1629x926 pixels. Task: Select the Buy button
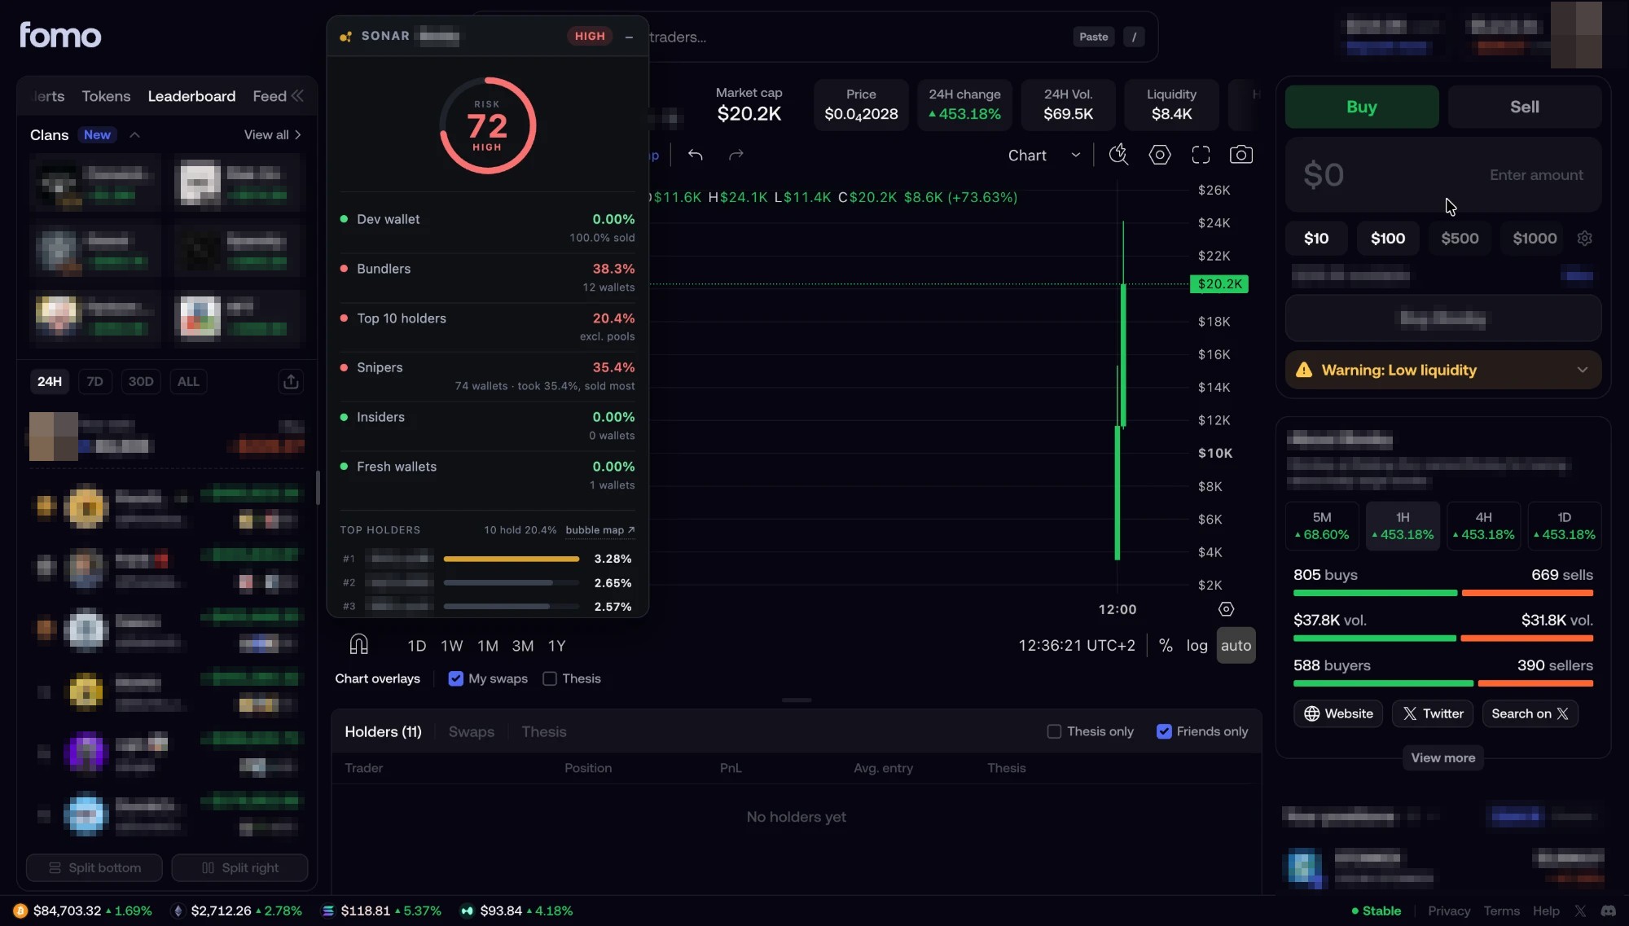click(1362, 107)
